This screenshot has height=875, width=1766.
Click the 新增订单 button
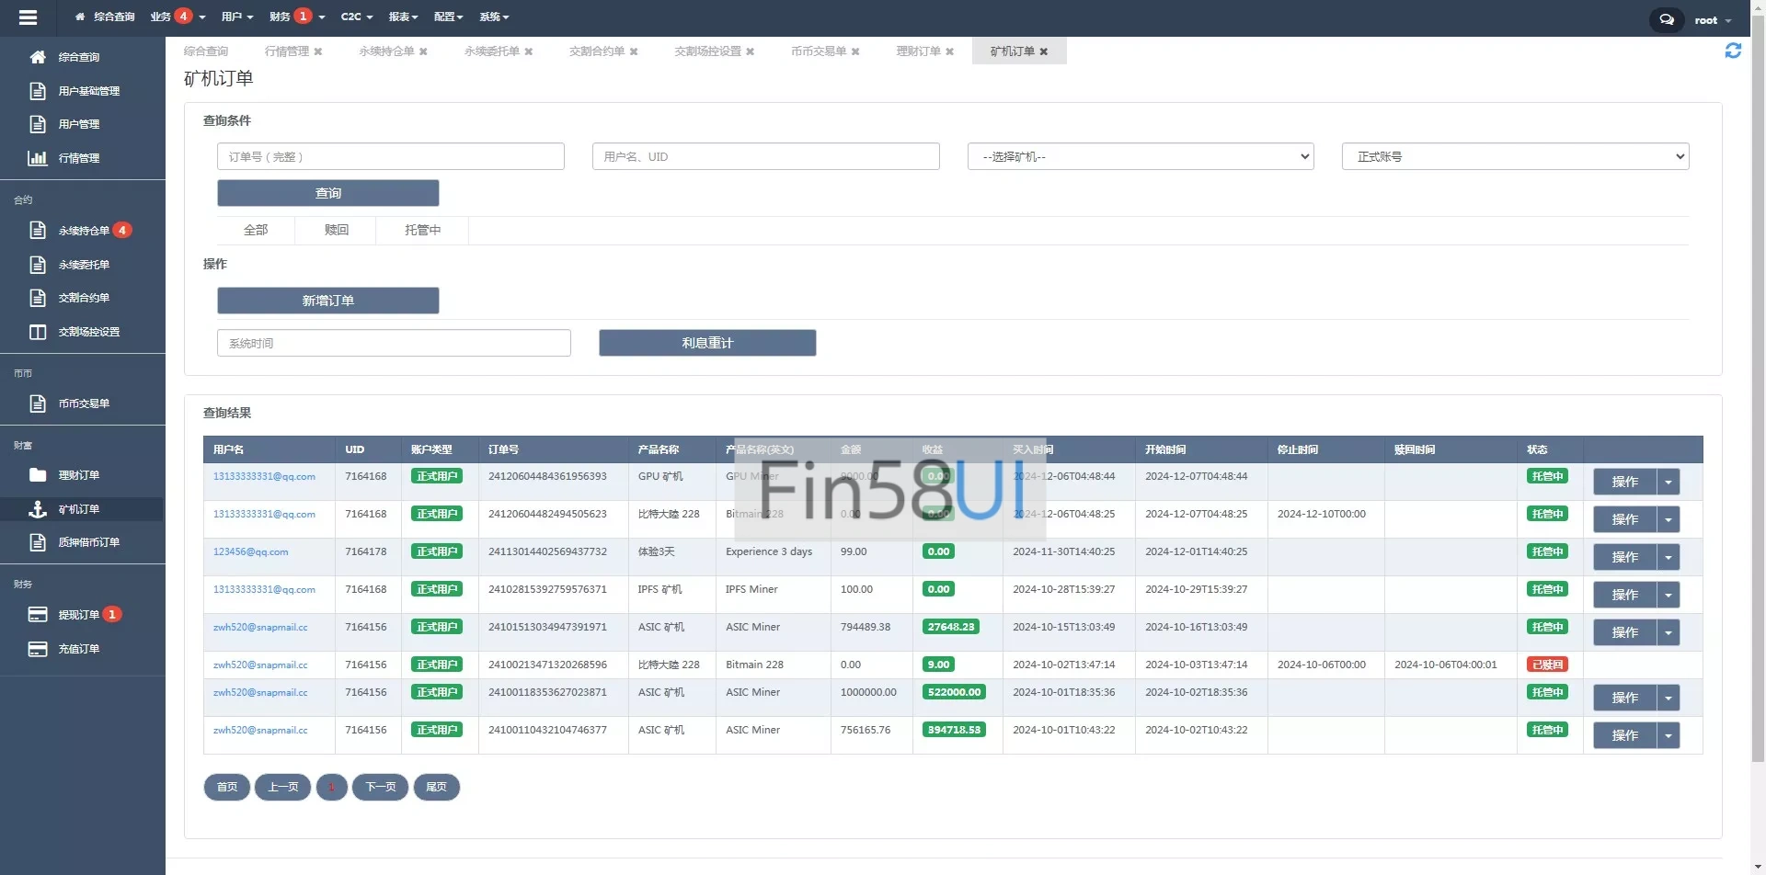pyautogui.click(x=327, y=301)
